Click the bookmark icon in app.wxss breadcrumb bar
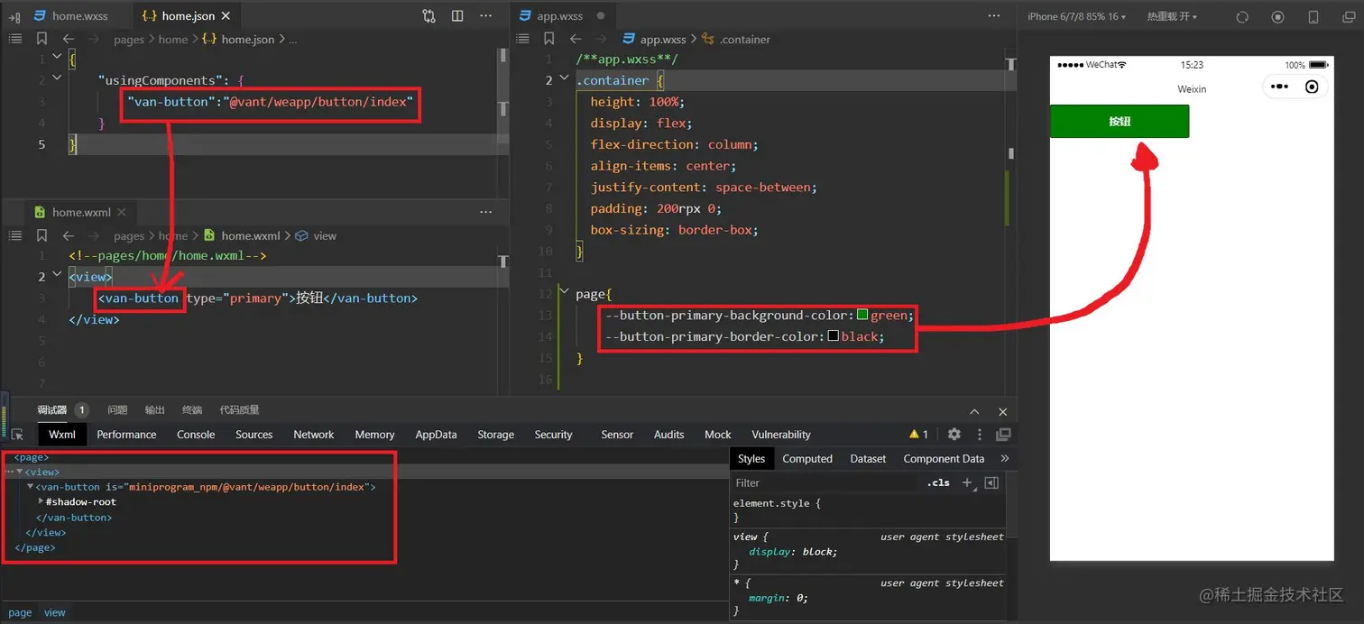1364x624 pixels. (x=548, y=39)
